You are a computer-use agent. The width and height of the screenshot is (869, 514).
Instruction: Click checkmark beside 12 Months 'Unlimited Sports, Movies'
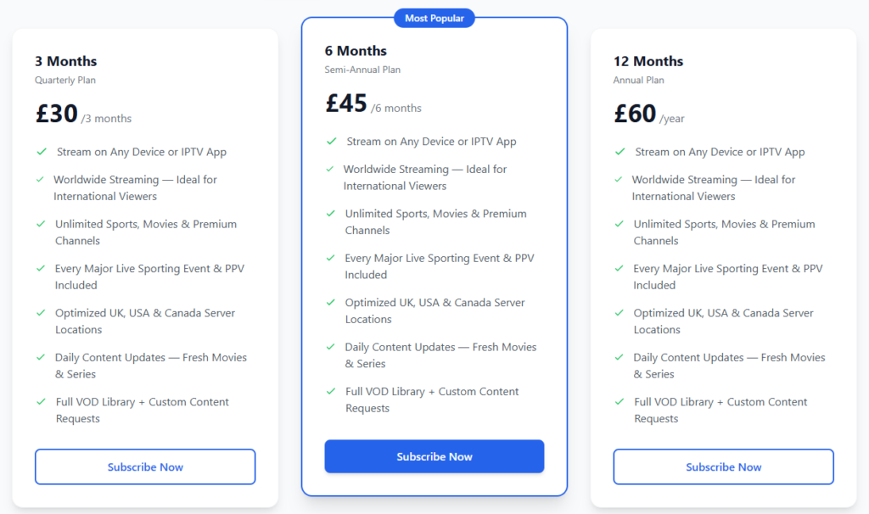tap(620, 224)
